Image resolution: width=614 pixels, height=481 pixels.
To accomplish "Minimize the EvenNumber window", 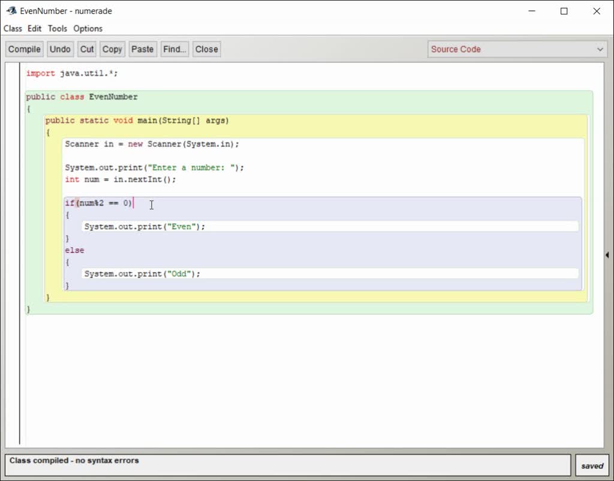I will [532, 11].
